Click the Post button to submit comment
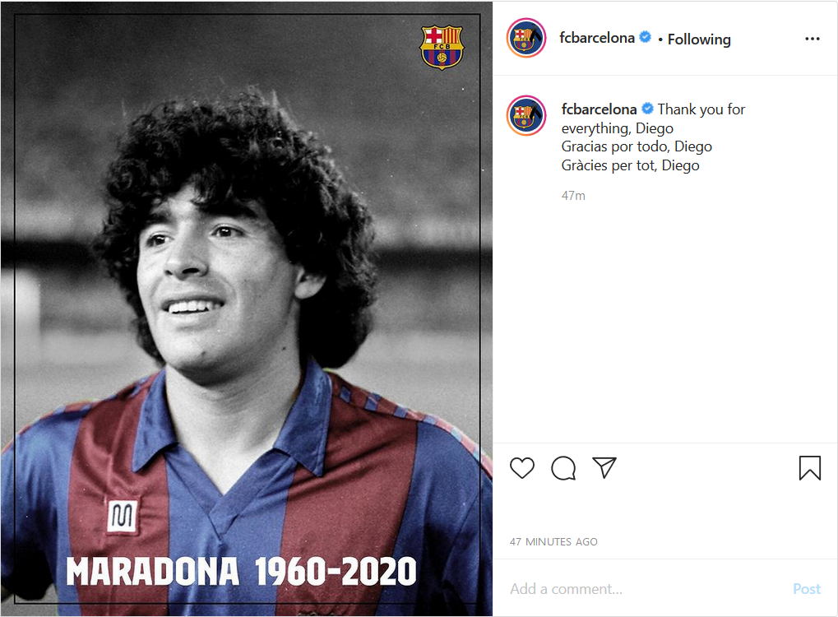The width and height of the screenshot is (838, 617). (x=807, y=589)
